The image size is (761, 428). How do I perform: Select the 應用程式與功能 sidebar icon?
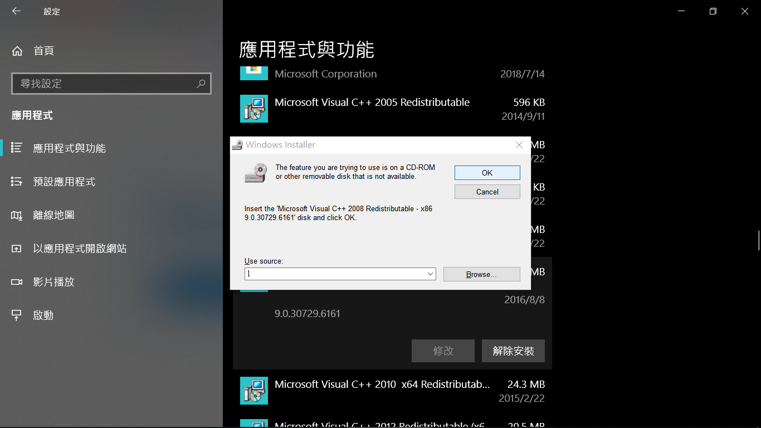[17, 148]
